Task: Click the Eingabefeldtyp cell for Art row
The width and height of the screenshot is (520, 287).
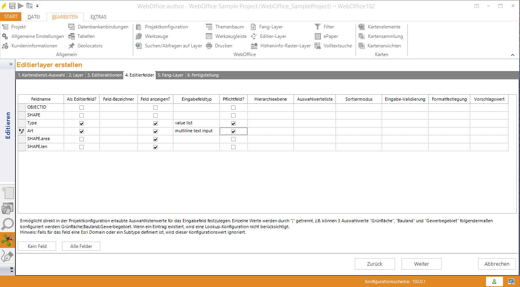Action: 196,131
